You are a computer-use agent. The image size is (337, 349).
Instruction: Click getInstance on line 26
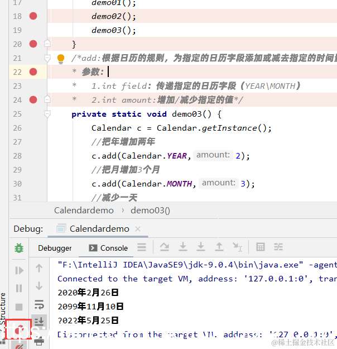coord(229,128)
